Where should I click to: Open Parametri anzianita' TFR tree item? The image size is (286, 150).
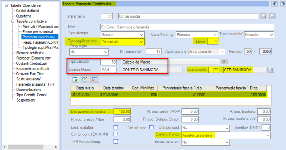(x=35, y=84)
